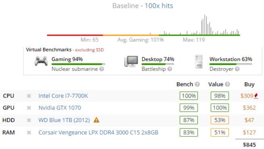This screenshot has height=149, width=264.
Task: Click the help icon after Destroyer
Action: point(237,69)
